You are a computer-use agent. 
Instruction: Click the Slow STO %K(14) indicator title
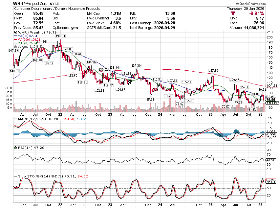pyautogui.click(x=32, y=176)
